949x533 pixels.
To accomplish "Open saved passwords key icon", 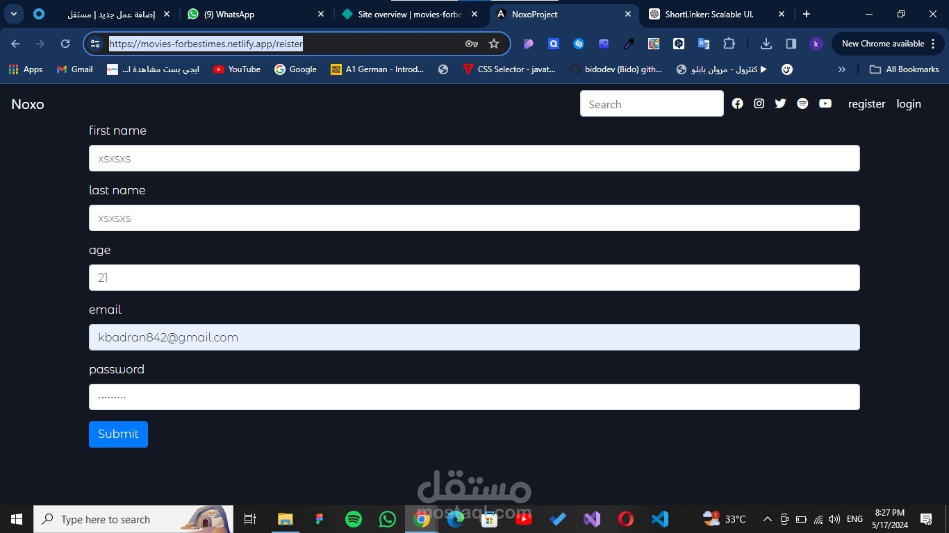I will 472,44.
